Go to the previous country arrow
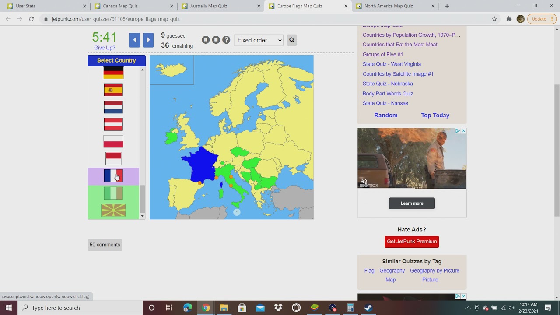This screenshot has height=315, width=560. [x=134, y=40]
